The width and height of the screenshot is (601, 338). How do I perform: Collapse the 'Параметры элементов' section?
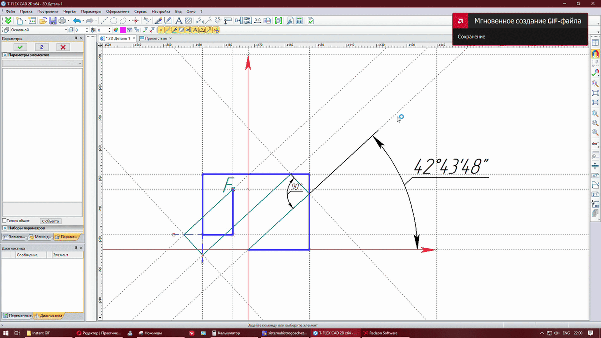pyautogui.click(x=5, y=55)
